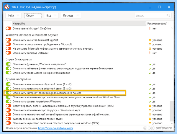Click the warning triangle for NCSI indicator row
Image resolution: width=177 pixels, height=134 pixels.
coord(150,123)
